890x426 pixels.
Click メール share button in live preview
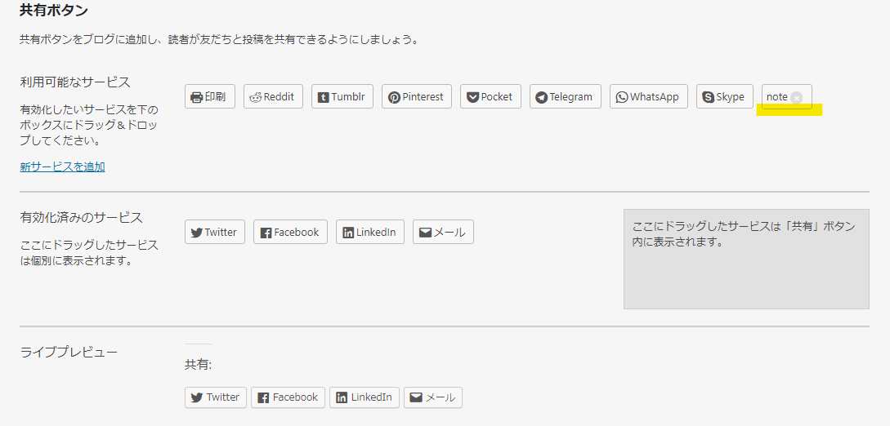click(433, 397)
